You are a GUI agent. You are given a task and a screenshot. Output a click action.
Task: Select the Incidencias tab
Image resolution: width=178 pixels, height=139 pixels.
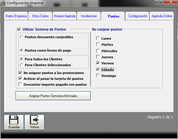coord(89,16)
